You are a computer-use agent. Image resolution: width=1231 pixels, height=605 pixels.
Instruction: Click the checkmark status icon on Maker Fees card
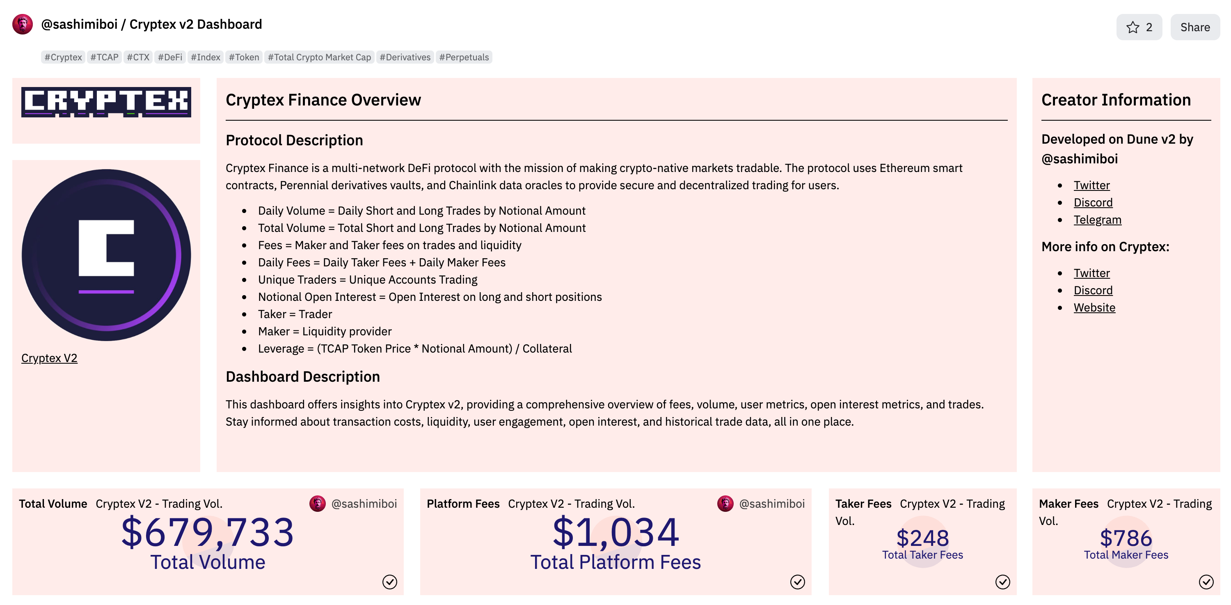(1206, 582)
